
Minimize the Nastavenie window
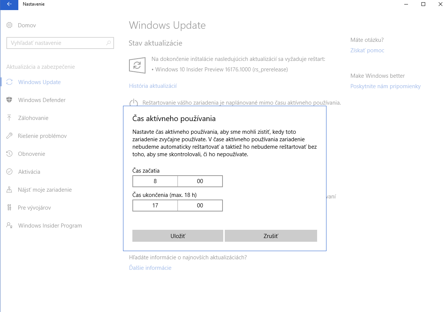click(406, 4)
